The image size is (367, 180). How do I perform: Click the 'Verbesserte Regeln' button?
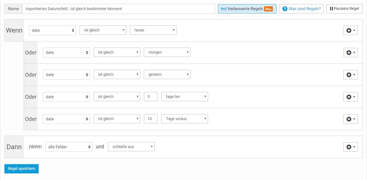pyautogui.click(x=247, y=9)
